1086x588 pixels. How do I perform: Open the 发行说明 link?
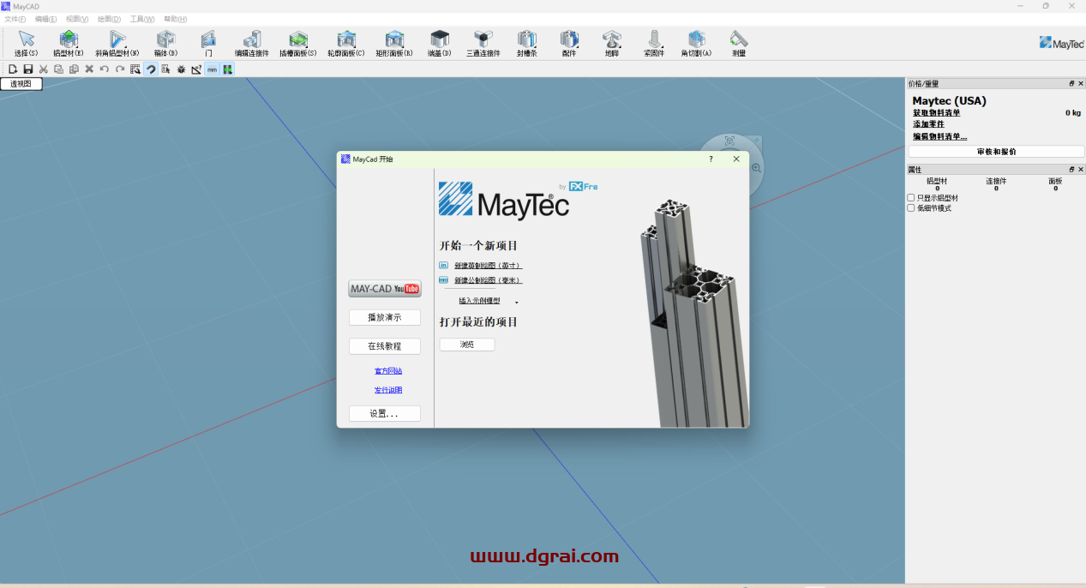click(388, 390)
